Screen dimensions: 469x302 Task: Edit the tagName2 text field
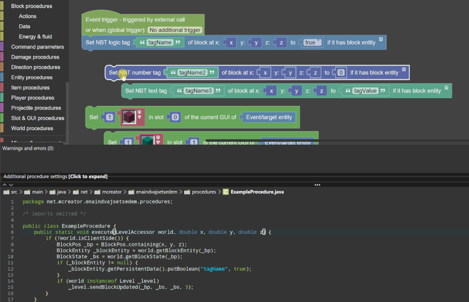[x=193, y=73]
